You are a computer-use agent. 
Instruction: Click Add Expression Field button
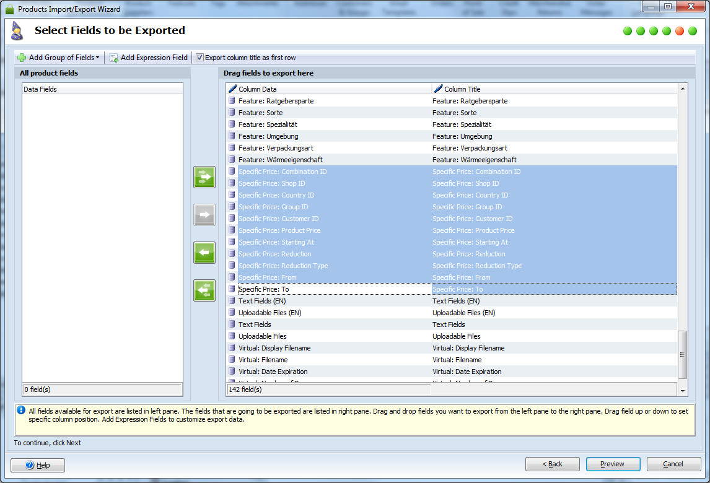[x=149, y=58]
